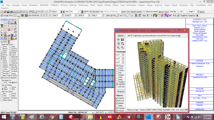The height and width of the screenshot is (120, 214).
Task: Click the ry angle input field
Action: 120,59
